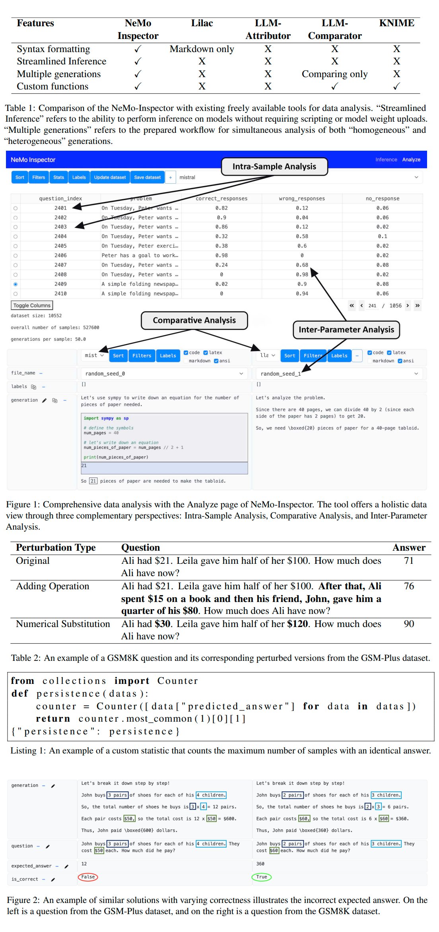Image resolution: width=439 pixels, height=932 pixels.
Task: Edit the expected_answer field with its pencil icon
Action: 66,866
